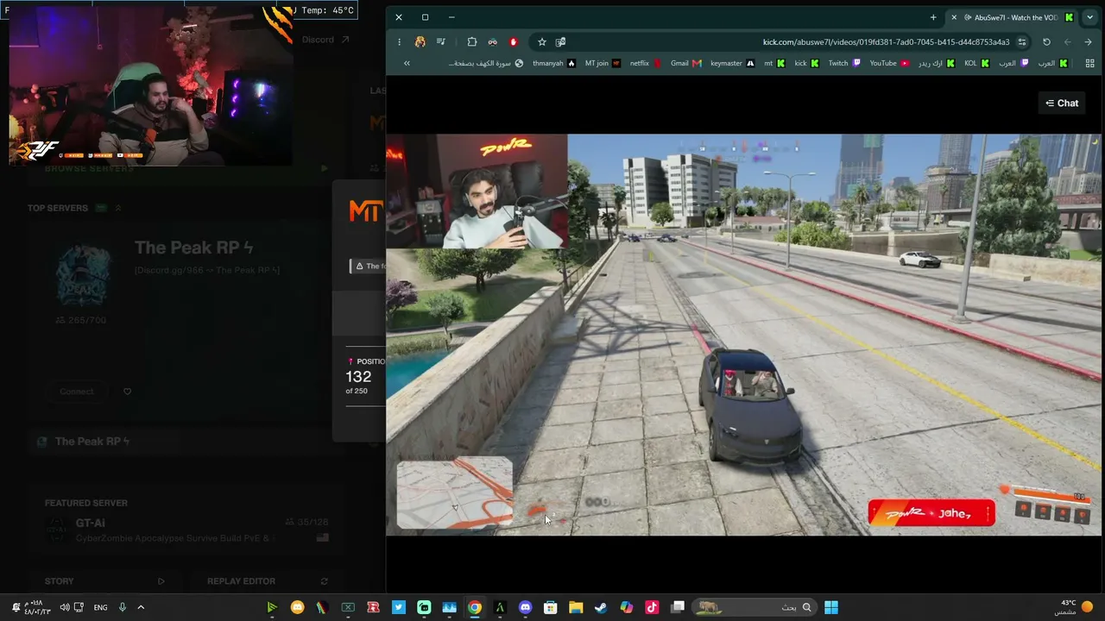Open the apps grid icon in bookmarks bar
The image size is (1105, 621).
click(1089, 63)
